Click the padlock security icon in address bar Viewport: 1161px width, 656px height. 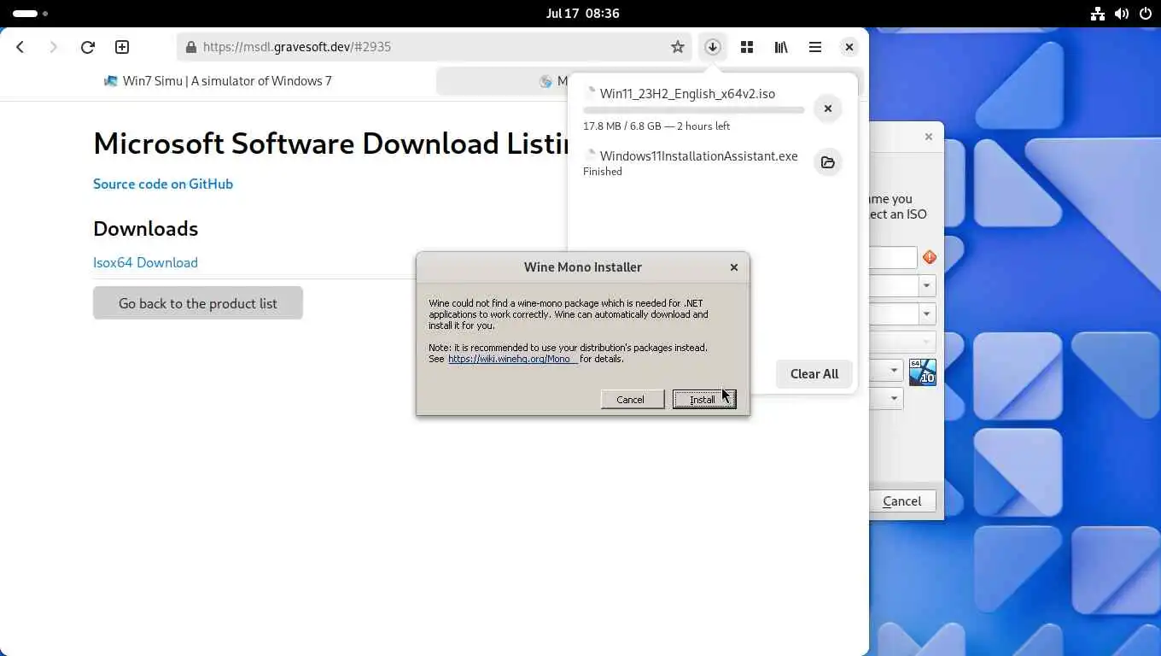190,47
